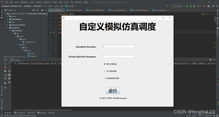Viewport: 219px width, 117px height.
Task: Click the run configuration window icon
Action: pos(213,6)
